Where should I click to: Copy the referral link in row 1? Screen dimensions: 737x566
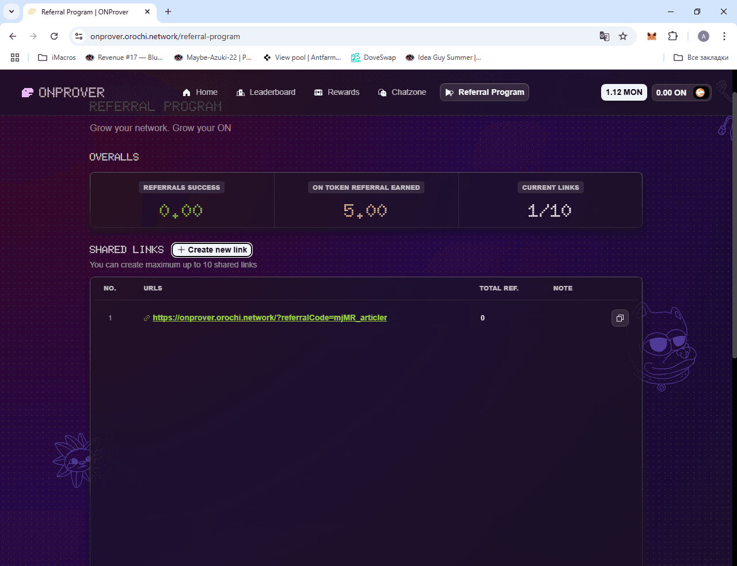coord(620,318)
